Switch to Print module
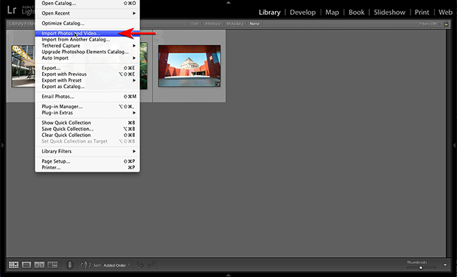The image size is (457, 277). point(422,13)
